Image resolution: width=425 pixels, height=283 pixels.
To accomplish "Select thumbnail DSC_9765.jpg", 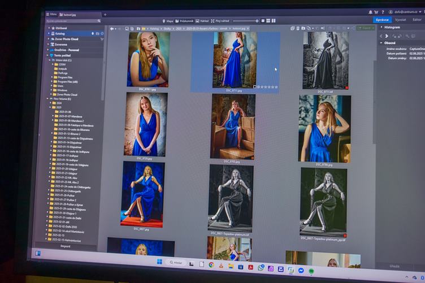I will point(232,127).
